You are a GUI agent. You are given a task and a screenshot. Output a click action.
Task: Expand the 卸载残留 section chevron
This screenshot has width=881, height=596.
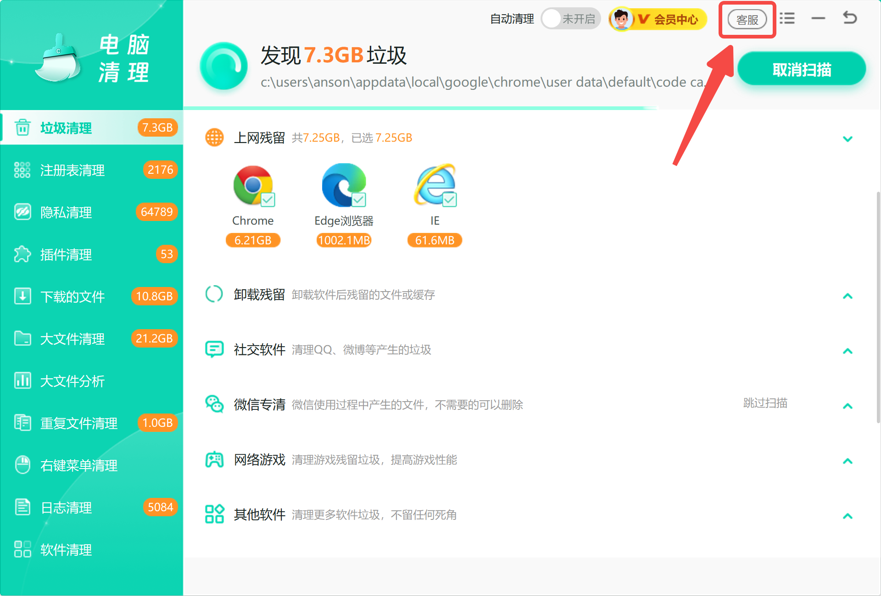pyautogui.click(x=848, y=296)
